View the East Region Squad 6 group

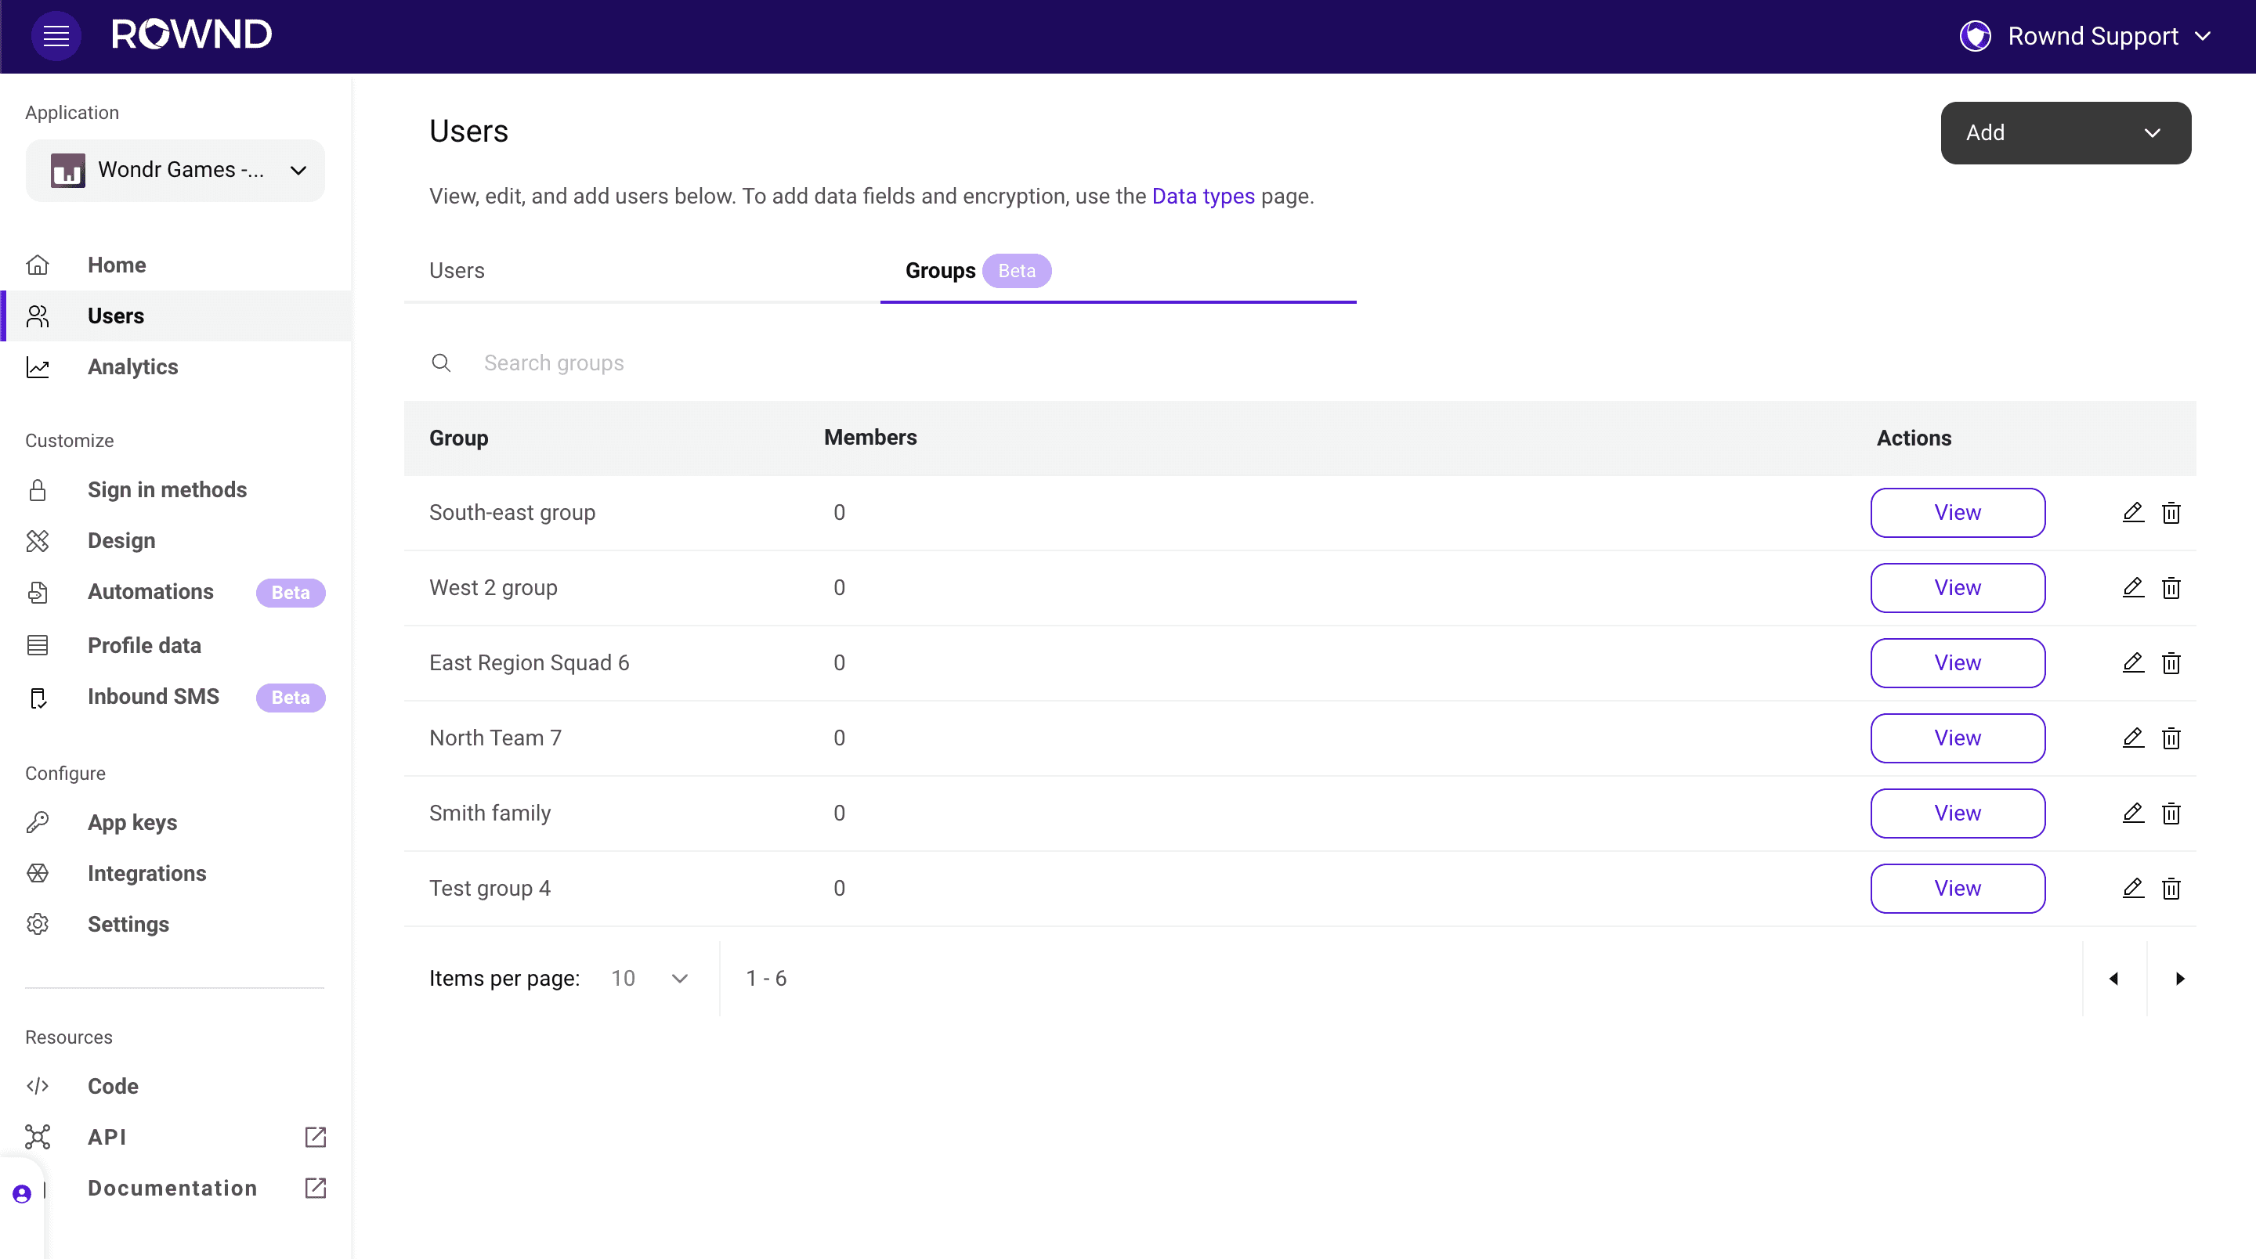tap(1957, 662)
